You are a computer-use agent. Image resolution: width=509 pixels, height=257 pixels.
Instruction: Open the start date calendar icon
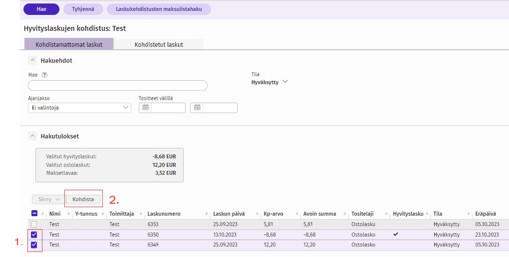(x=146, y=108)
